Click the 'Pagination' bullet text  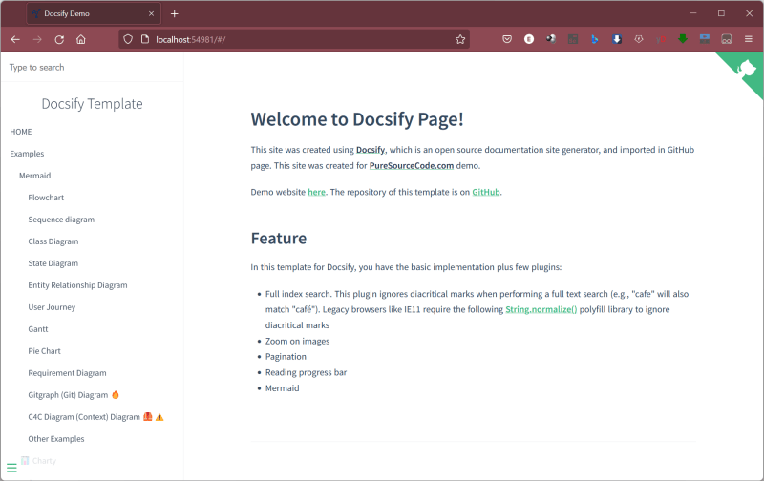[286, 357]
